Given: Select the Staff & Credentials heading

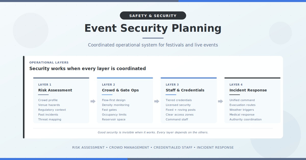Looking at the screenshot, I should 185,90.
